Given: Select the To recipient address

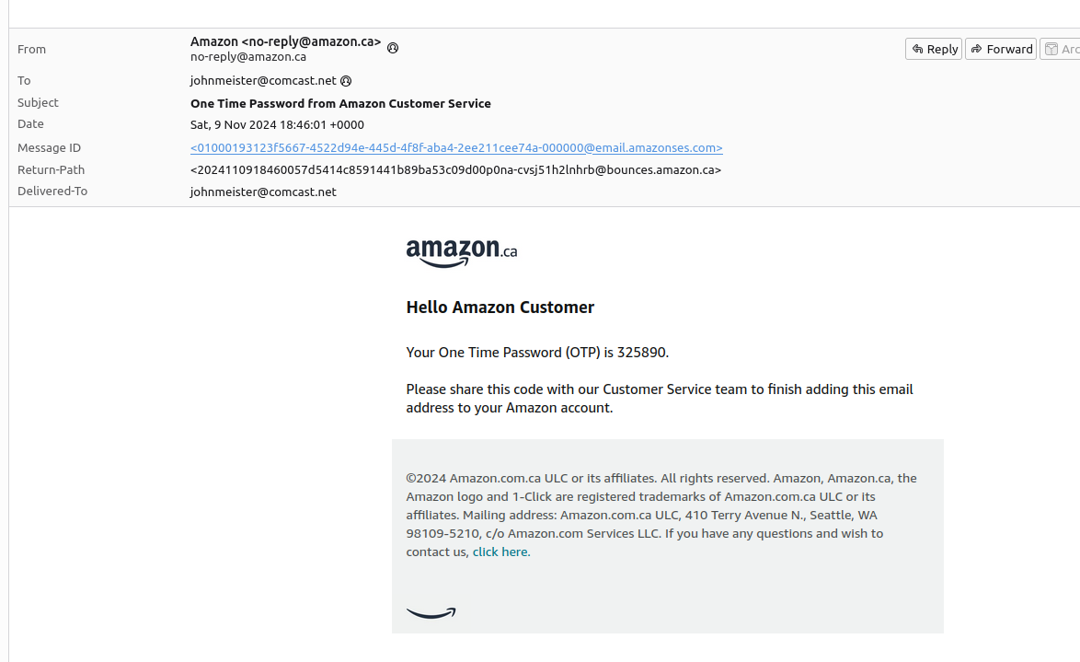Looking at the screenshot, I should tap(263, 81).
